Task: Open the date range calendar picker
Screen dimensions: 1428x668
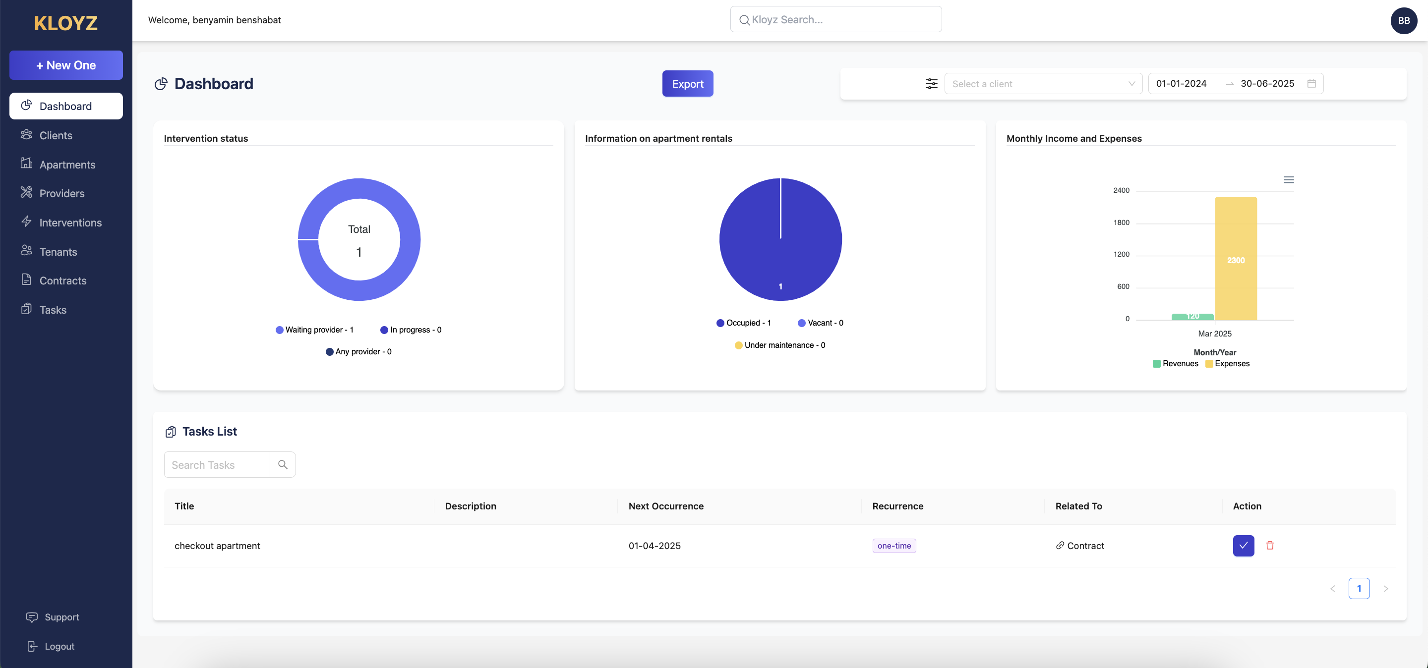Action: 1311,84
